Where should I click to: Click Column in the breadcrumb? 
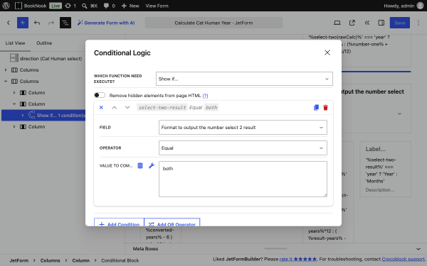click(80, 260)
